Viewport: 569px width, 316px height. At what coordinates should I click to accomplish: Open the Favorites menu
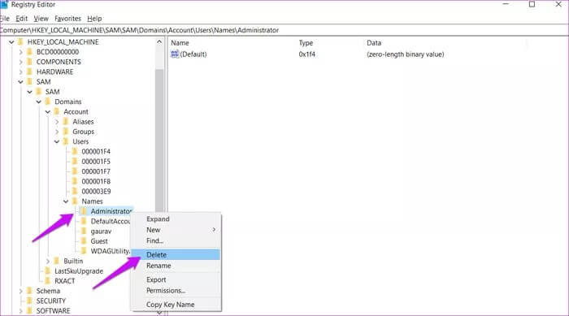[x=67, y=19]
